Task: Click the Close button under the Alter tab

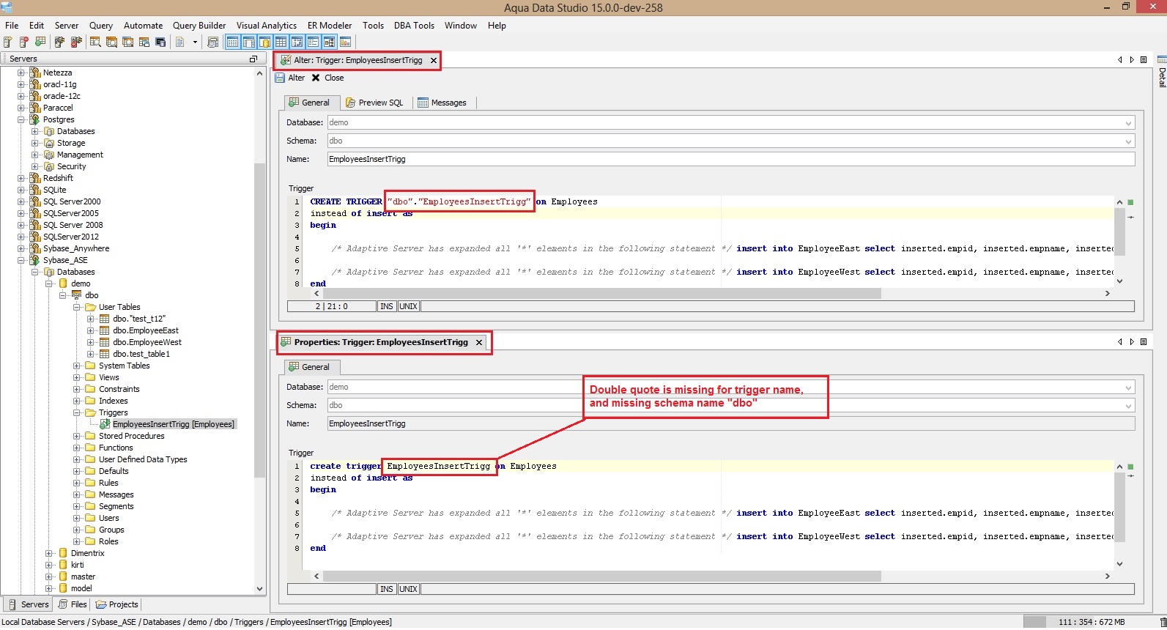Action: (327, 78)
